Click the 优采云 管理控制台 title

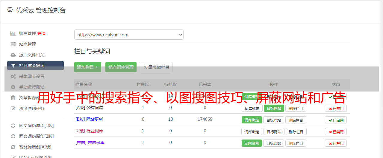(41, 10)
